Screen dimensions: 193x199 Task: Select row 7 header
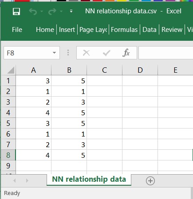tap(8, 144)
